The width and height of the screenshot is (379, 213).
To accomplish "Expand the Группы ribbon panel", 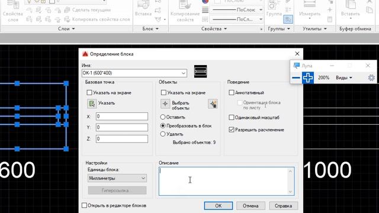I will 279,29.
